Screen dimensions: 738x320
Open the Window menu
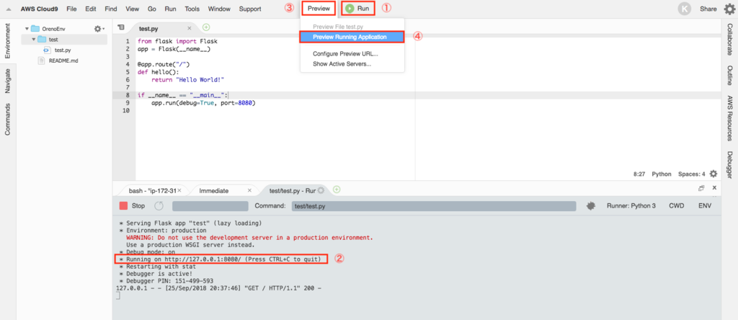click(219, 9)
